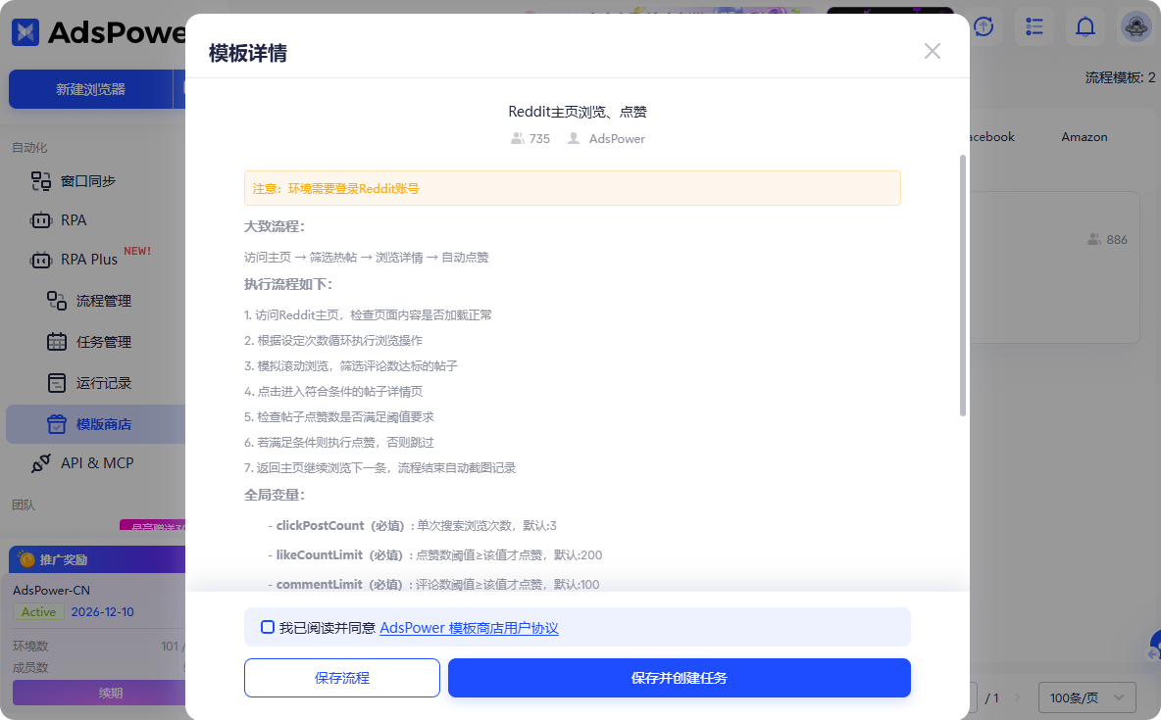Click the 模版商店 store icon
This screenshot has height=720, width=1161.
click(57, 424)
